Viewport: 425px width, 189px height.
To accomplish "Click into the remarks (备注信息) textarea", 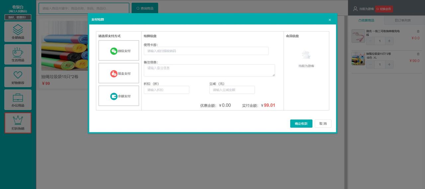I will point(209,70).
